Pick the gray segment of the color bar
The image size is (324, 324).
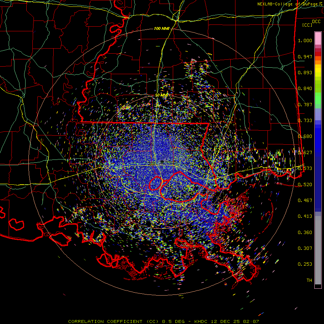click(x=318, y=250)
